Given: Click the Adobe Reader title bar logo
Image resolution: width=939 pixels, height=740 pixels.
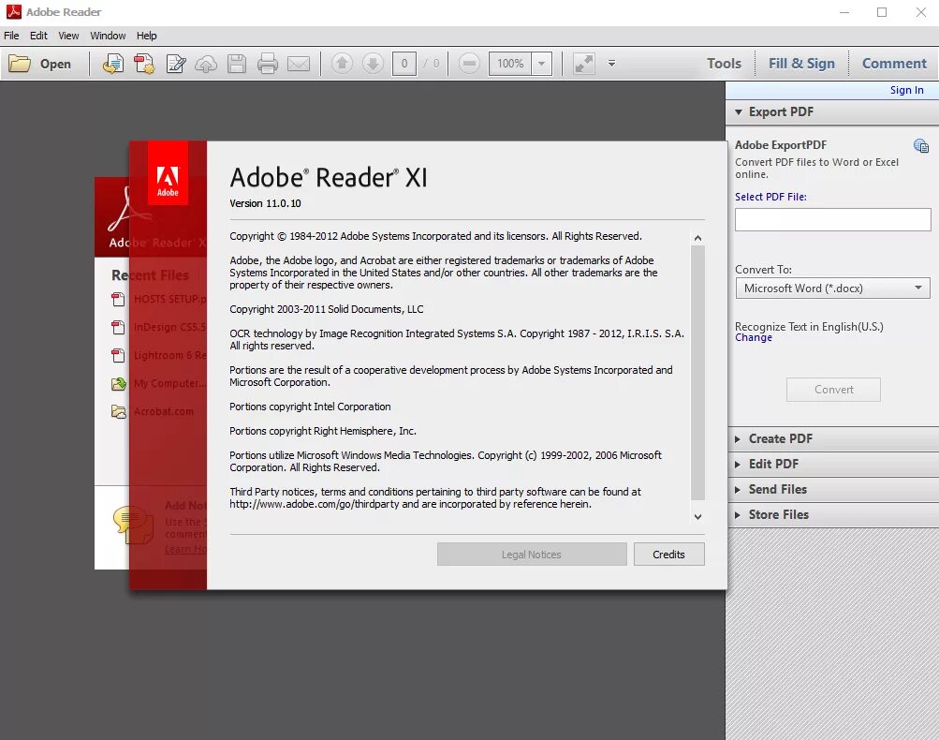Looking at the screenshot, I should pyautogui.click(x=13, y=11).
